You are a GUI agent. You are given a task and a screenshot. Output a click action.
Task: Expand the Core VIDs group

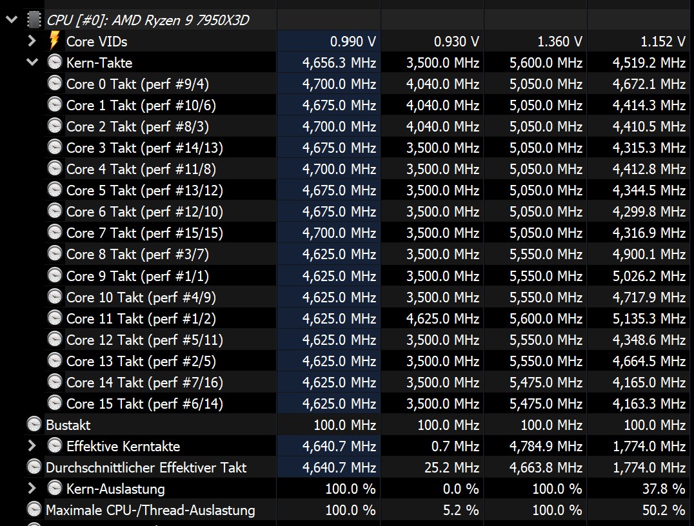pos(32,41)
